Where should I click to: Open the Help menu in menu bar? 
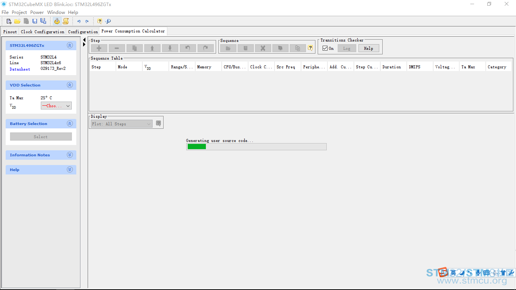pos(73,12)
